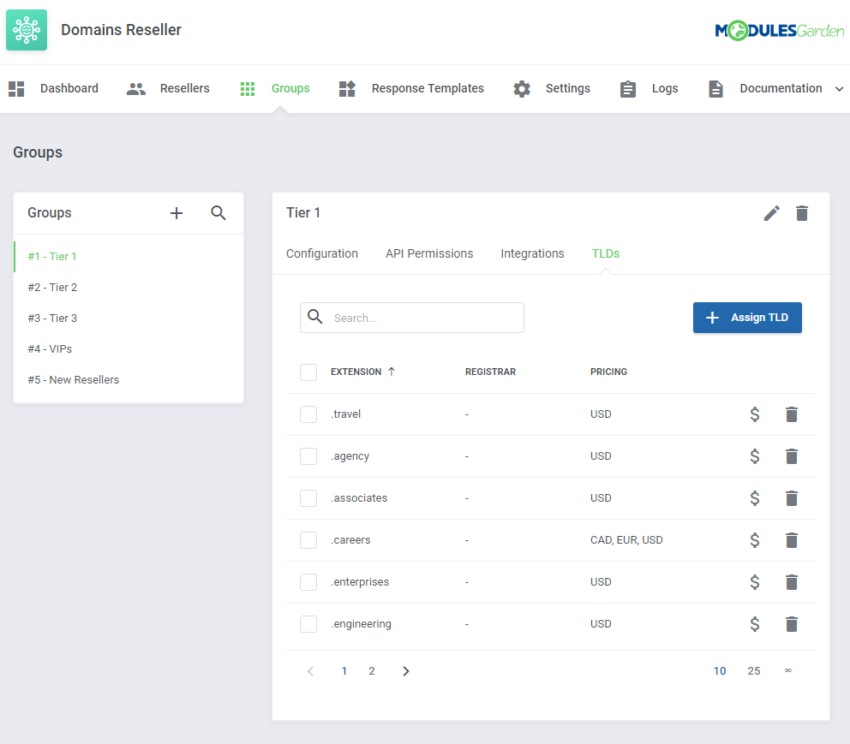Delete Tier 1 group with trash icon
Image resolution: width=850 pixels, height=744 pixels.
[x=802, y=213]
